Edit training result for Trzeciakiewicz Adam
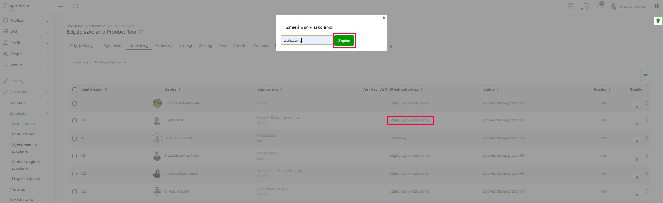The height and width of the screenshot is (203, 663). (409, 156)
